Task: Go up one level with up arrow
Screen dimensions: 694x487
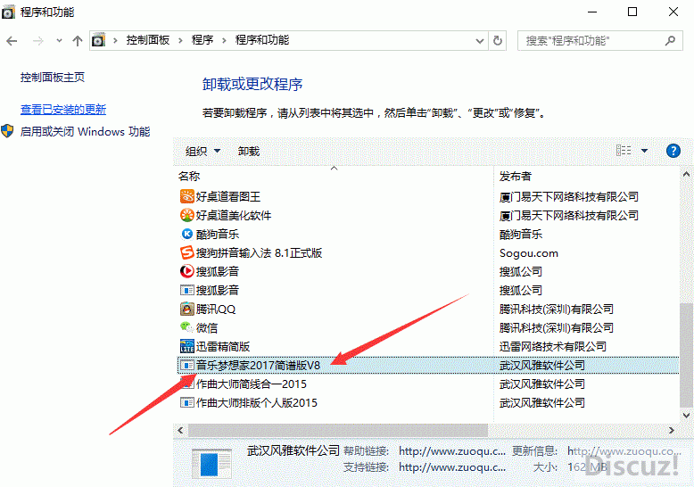Action: click(78, 41)
